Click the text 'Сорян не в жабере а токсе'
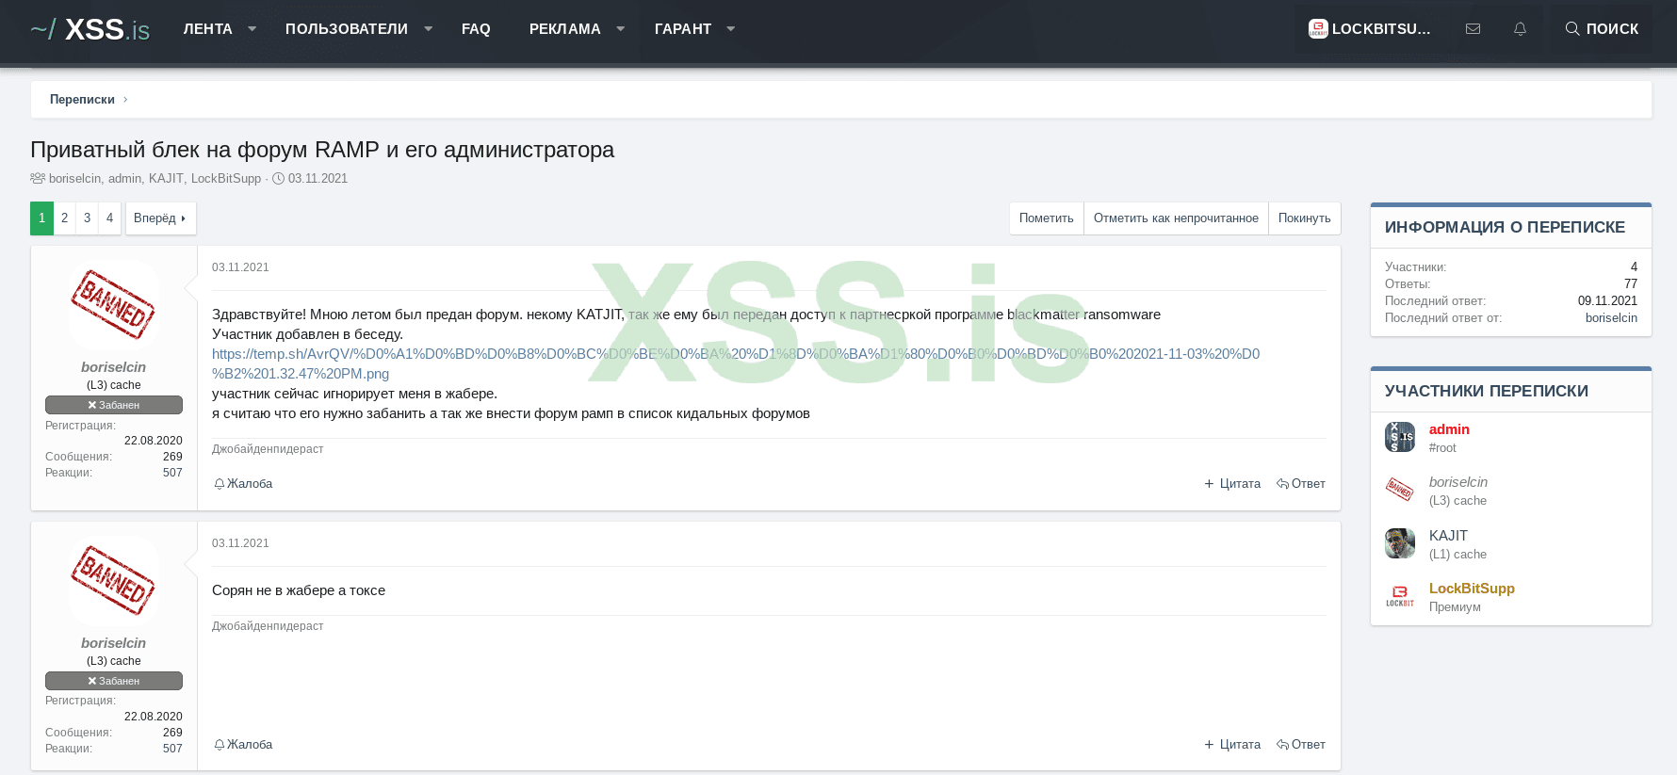Screen dimensions: 1677x775 299,590
